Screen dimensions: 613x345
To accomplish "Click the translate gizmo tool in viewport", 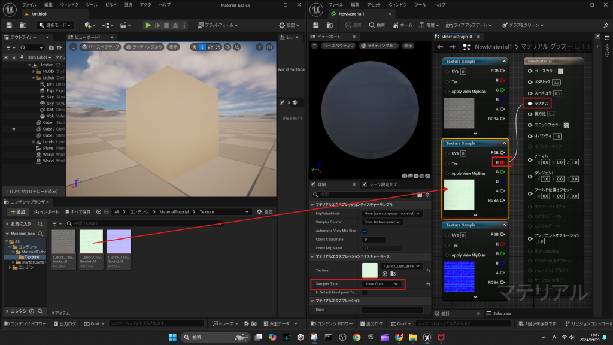I will coord(202,47).
